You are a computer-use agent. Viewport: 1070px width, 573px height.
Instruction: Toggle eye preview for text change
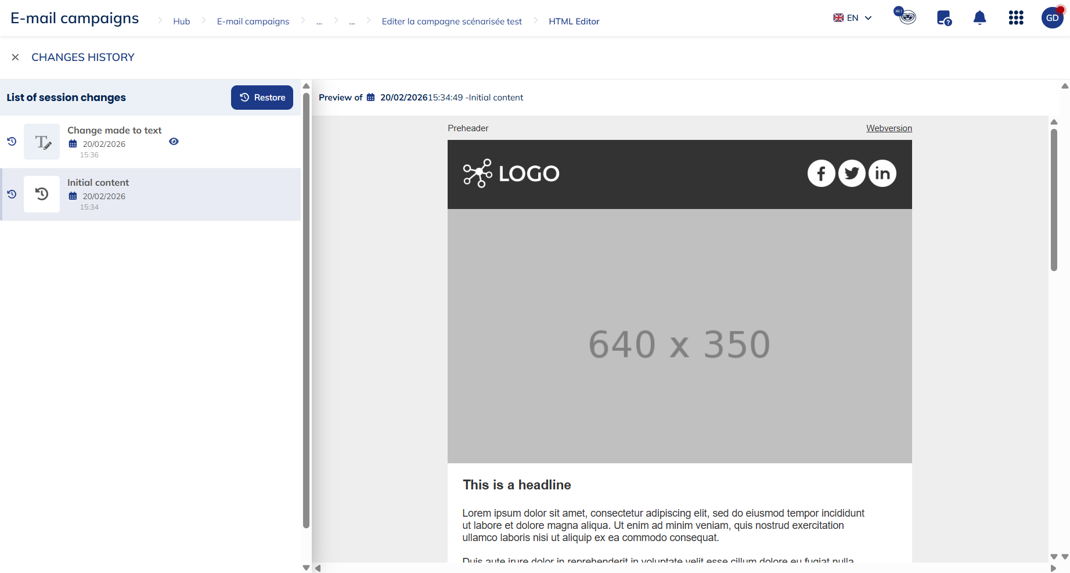[174, 142]
